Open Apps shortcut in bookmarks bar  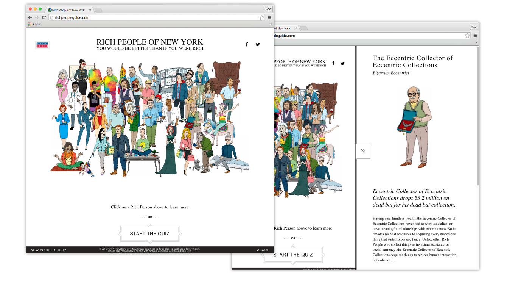34,24
